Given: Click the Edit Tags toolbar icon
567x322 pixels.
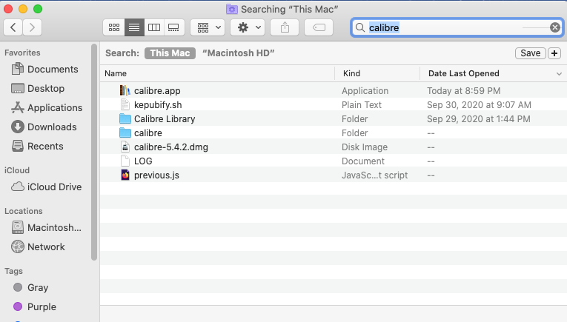Looking at the screenshot, I should (318, 27).
